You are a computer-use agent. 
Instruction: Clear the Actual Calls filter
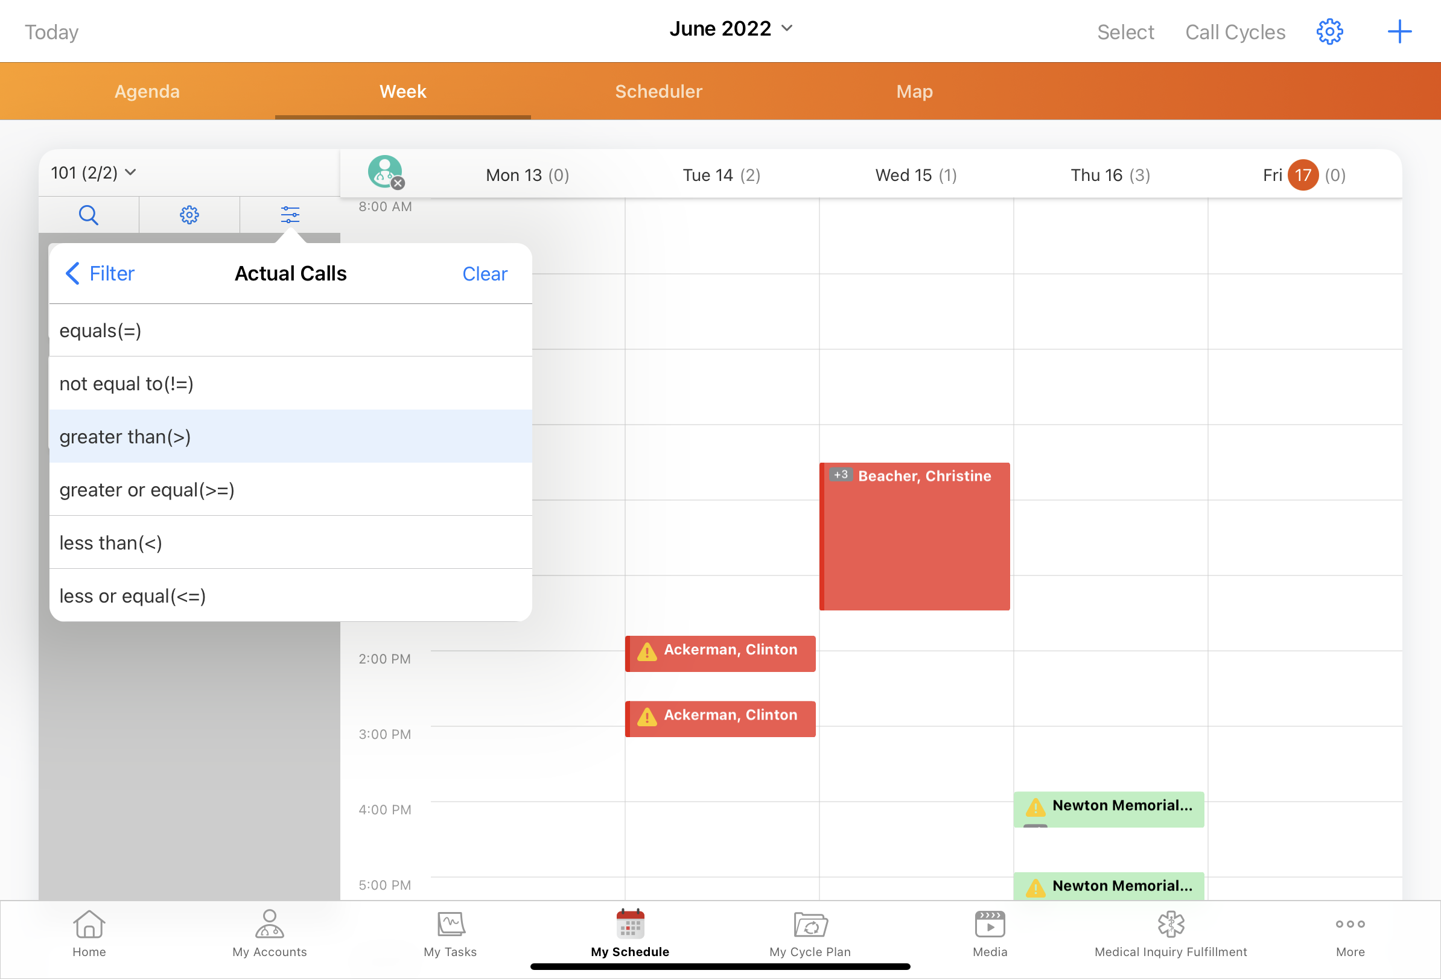click(x=485, y=274)
